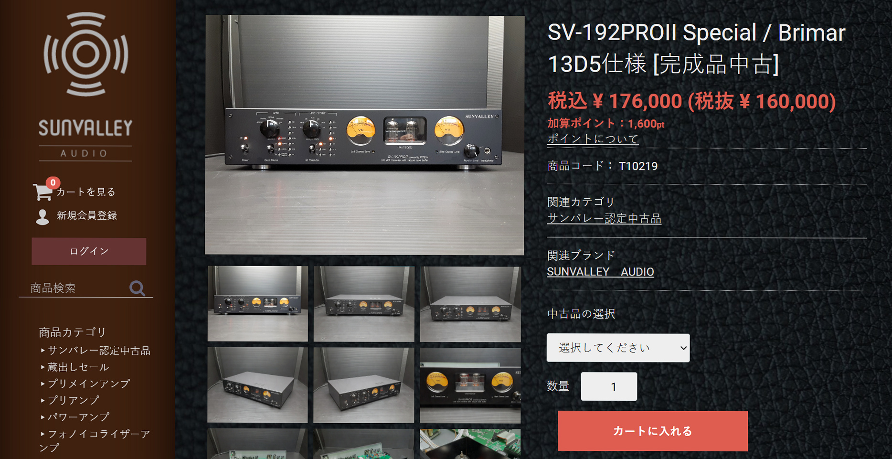Image resolution: width=892 pixels, height=459 pixels.
Task: Click the Sunvalley Audio logo
Action: tap(85, 86)
